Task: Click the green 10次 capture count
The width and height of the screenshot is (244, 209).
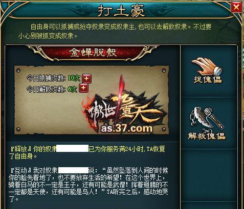Action: tap(74, 78)
